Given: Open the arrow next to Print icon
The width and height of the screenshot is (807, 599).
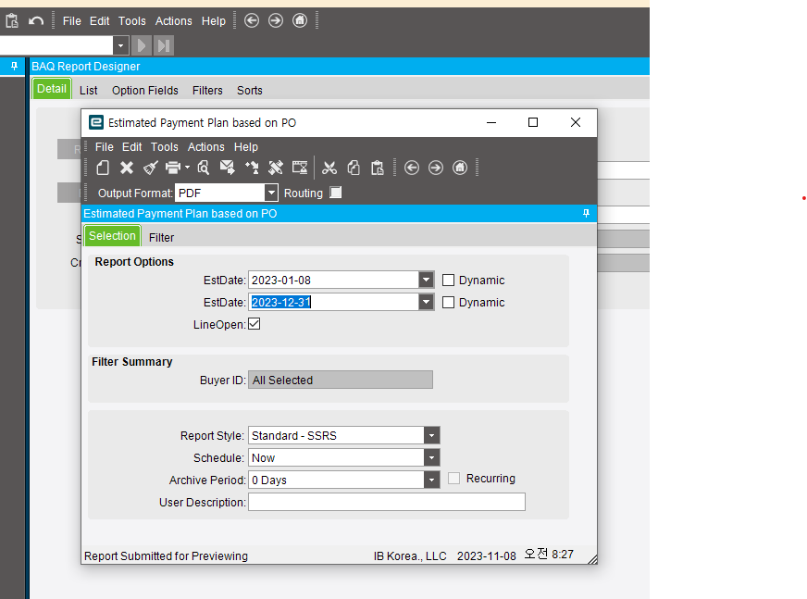Looking at the screenshot, I should [187, 168].
